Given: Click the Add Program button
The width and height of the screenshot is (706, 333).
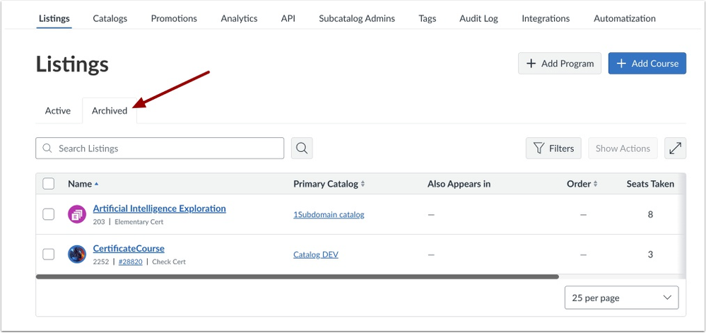Looking at the screenshot, I should click(560, 64).
